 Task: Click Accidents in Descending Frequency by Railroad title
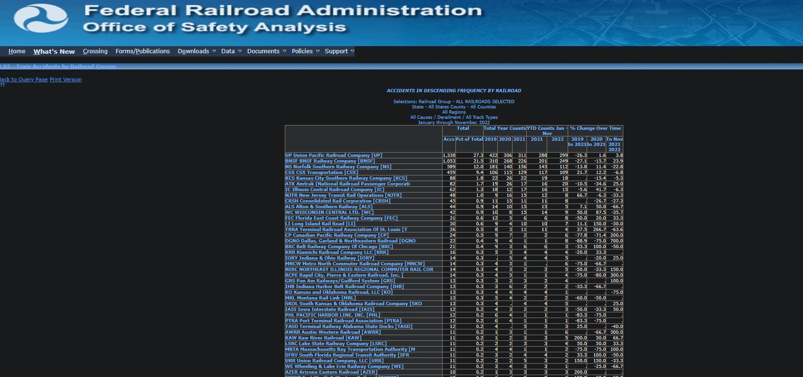point(454,91)
